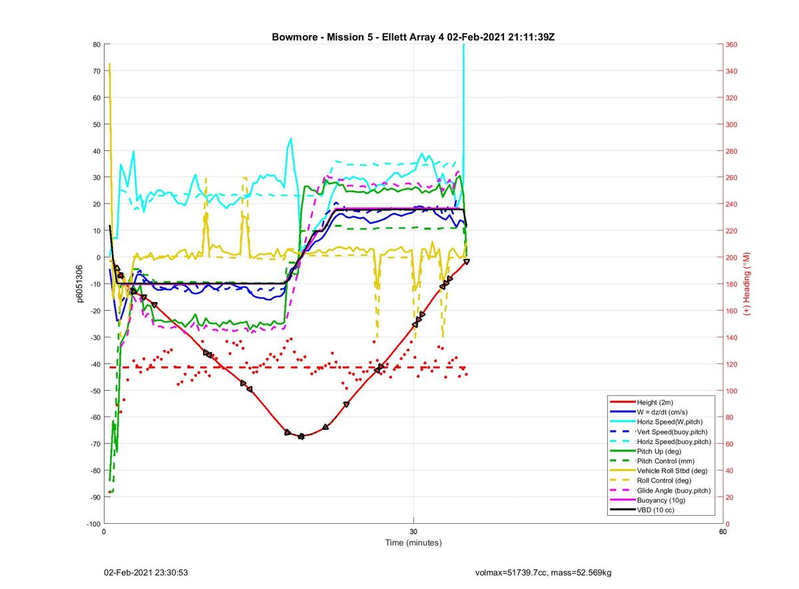Select the "Pitch Control (mm)" legend entry

[666, 461]
